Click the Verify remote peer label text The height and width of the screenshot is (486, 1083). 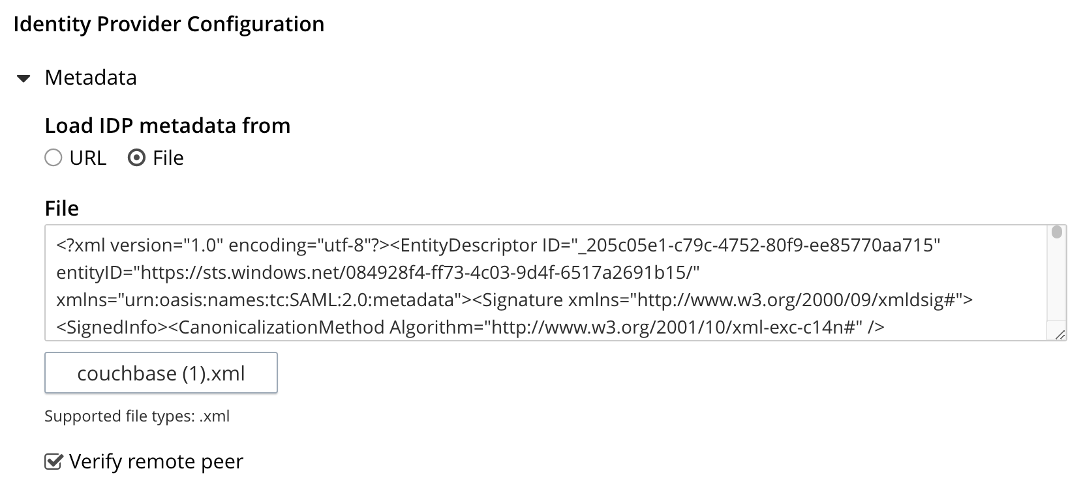click(x=156, y=461)
